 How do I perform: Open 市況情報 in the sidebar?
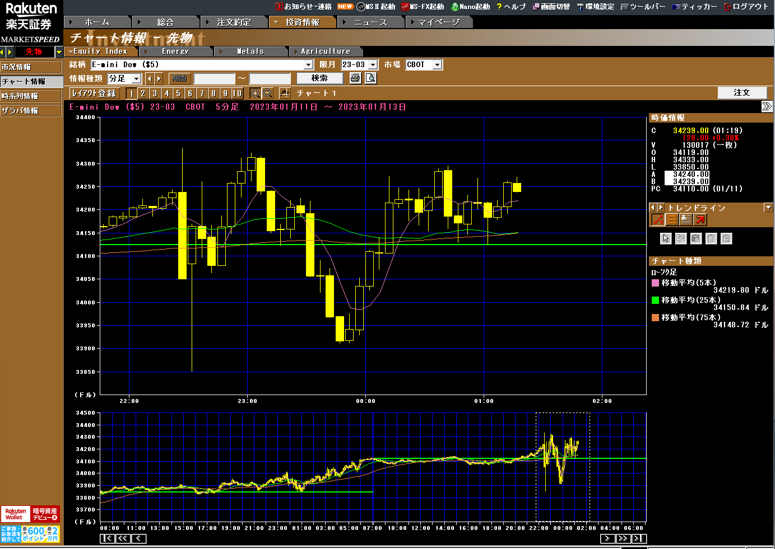tap(31, 67)
